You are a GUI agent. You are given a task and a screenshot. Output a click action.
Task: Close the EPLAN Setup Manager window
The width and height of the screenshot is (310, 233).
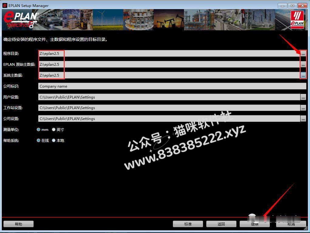[x=302, y=6]
